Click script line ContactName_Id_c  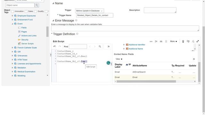(67, 54)
